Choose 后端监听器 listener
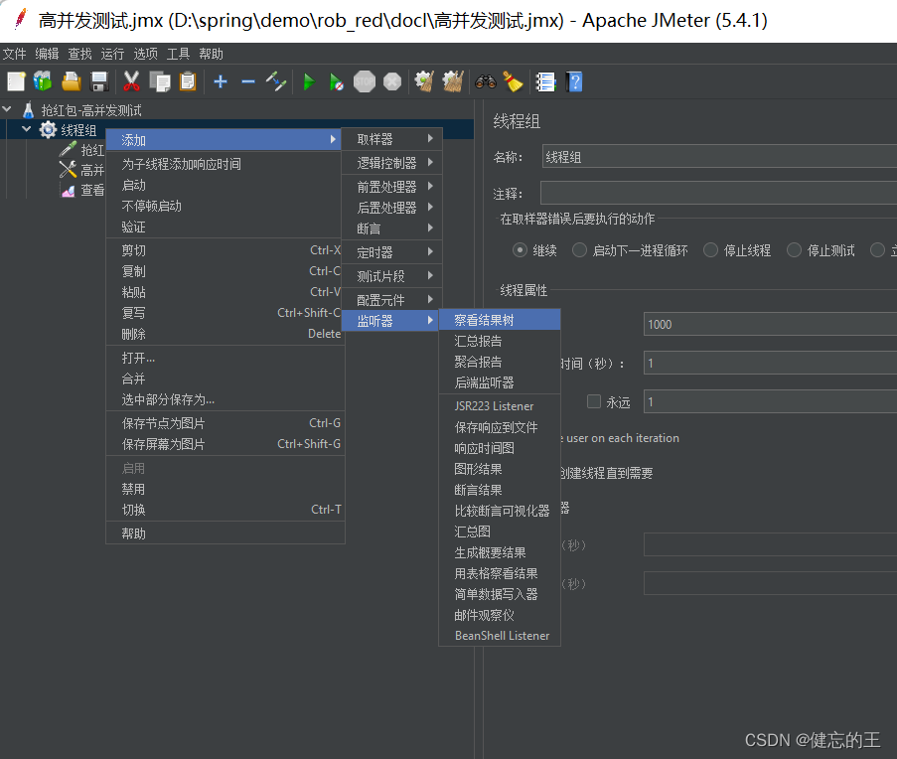The height and width of the screenshot is (759, 897). (x=500, y=382)
